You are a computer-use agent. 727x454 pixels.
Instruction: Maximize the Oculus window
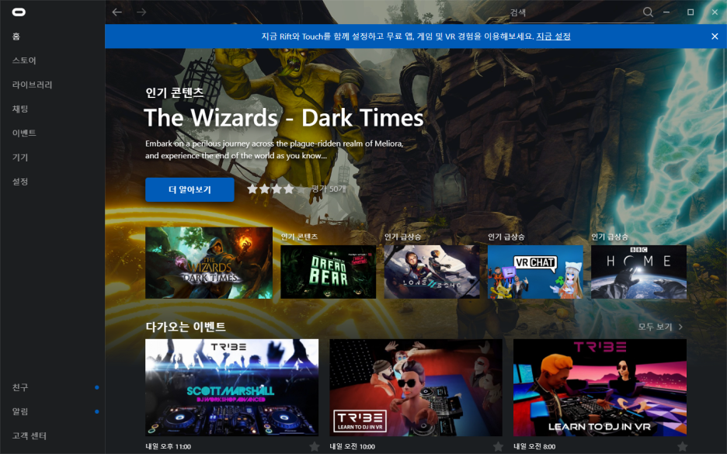click(x=690, y=12)
